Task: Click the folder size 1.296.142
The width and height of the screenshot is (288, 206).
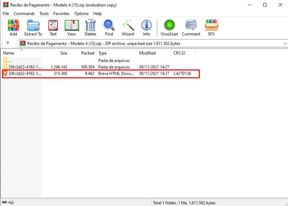Action: click(59, 67)
